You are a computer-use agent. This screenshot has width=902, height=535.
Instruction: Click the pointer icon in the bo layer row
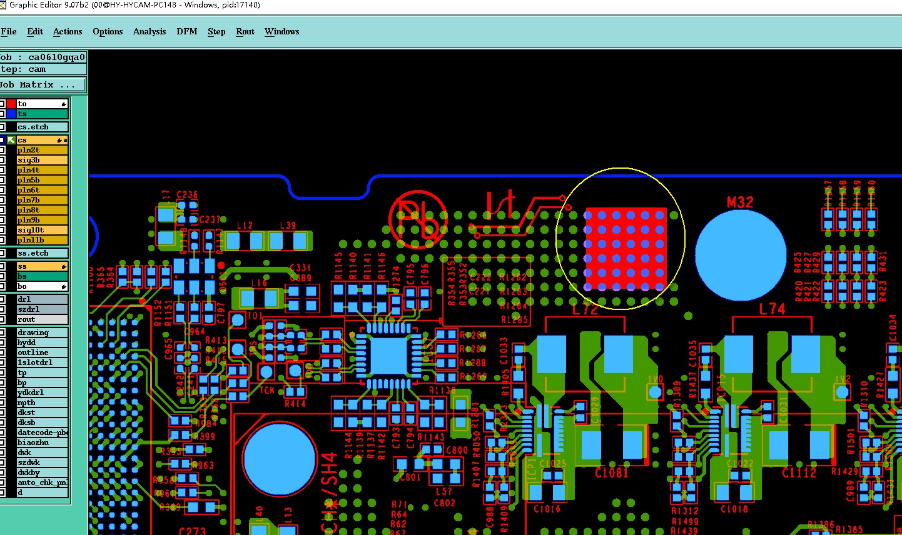(64, 287)
